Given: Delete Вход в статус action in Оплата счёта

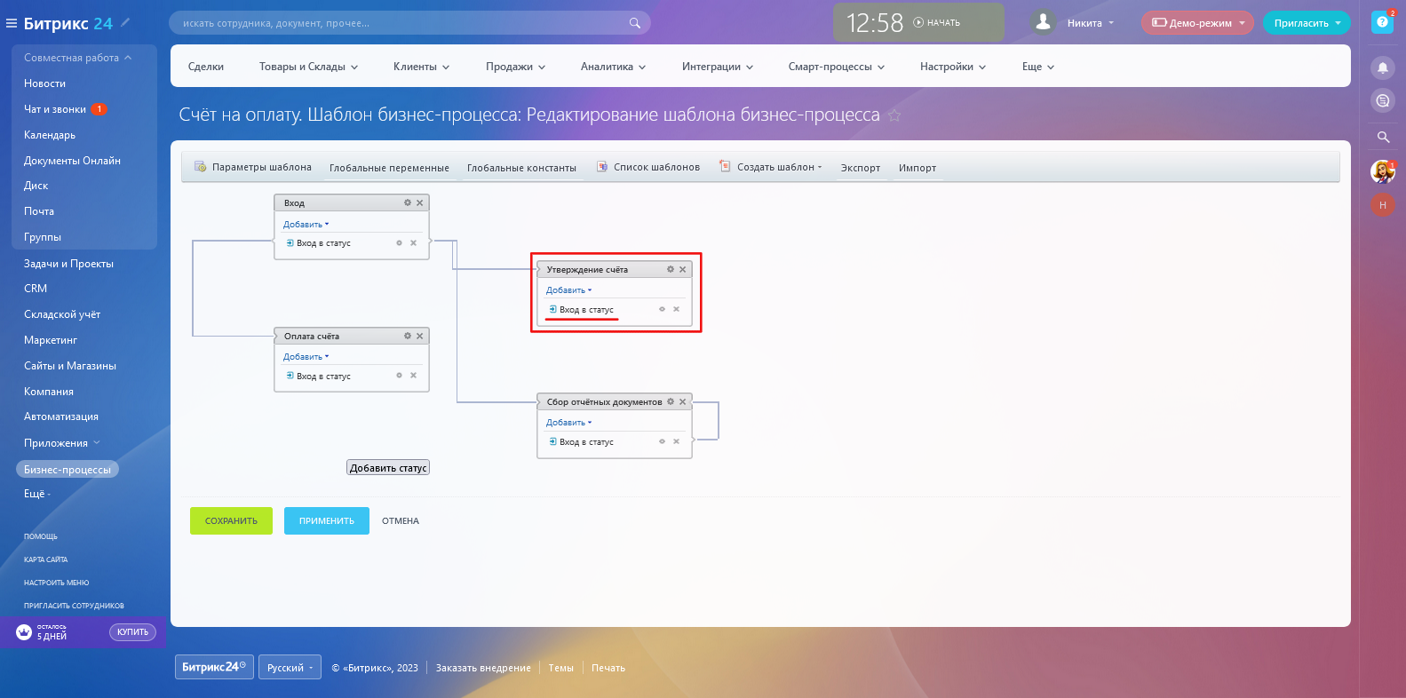Looking at the screenshot, I should [413, 376].
